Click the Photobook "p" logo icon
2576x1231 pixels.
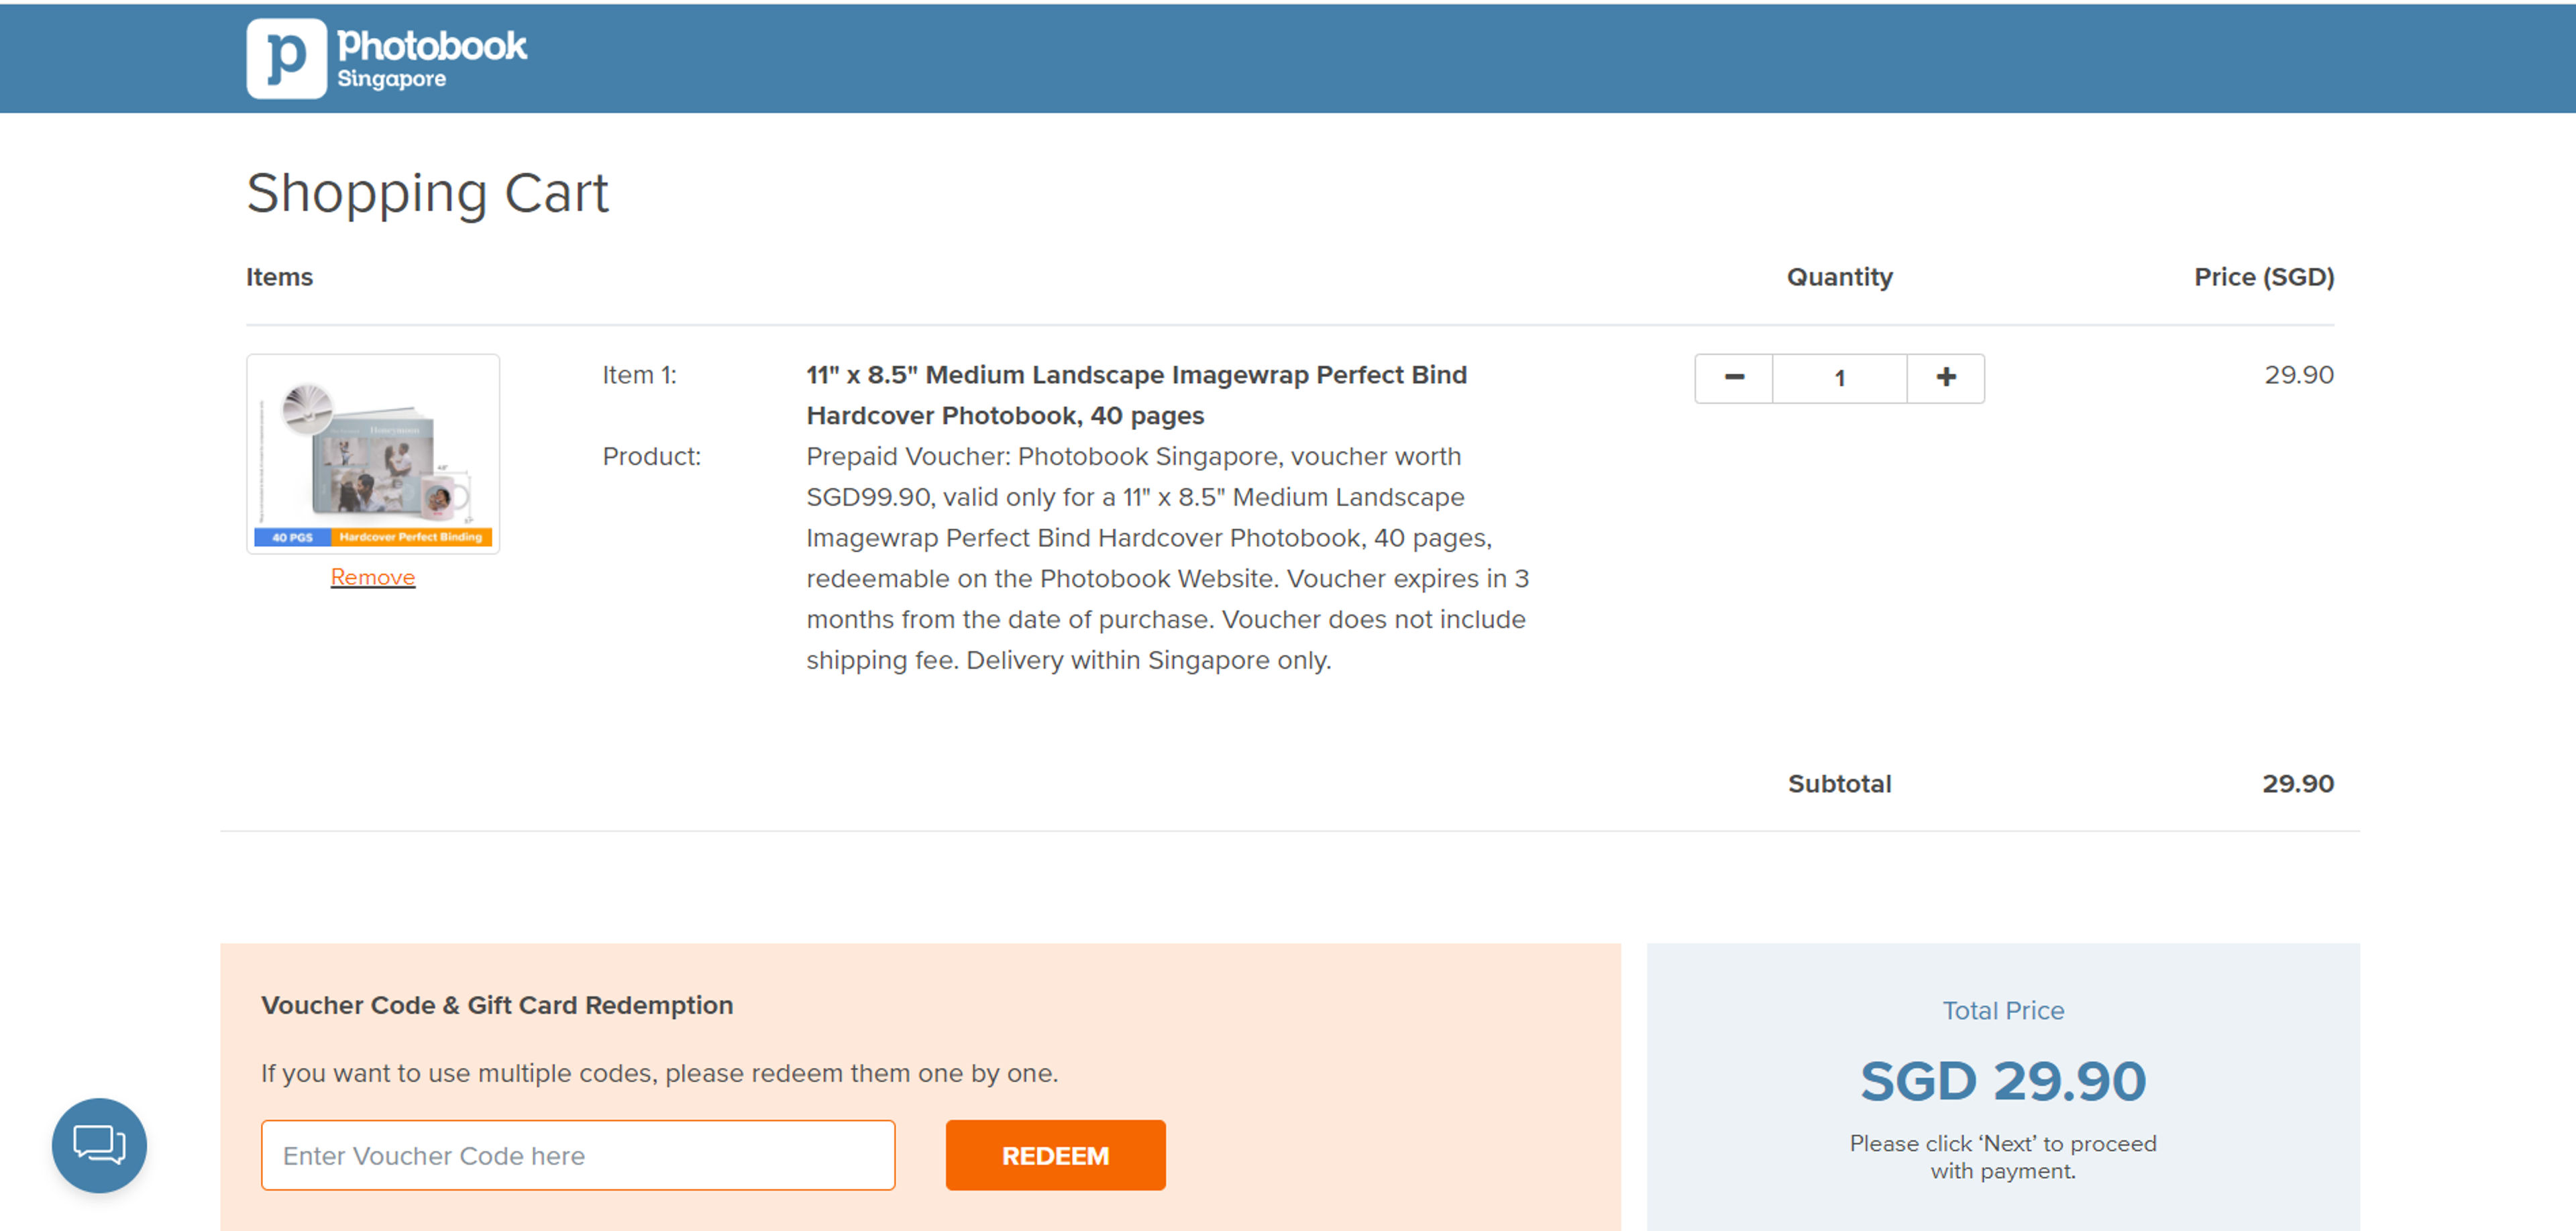286,58
